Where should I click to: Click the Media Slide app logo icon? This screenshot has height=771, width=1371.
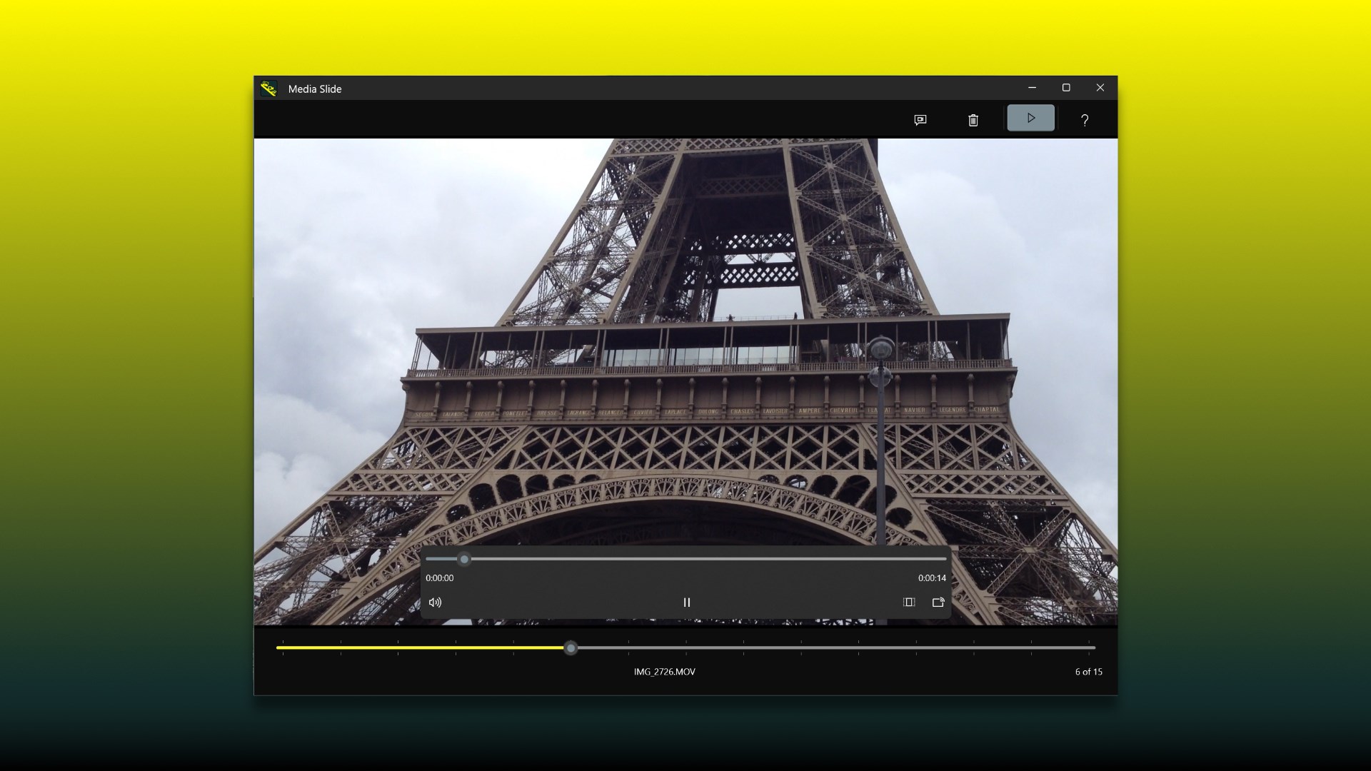coord(268,89)
